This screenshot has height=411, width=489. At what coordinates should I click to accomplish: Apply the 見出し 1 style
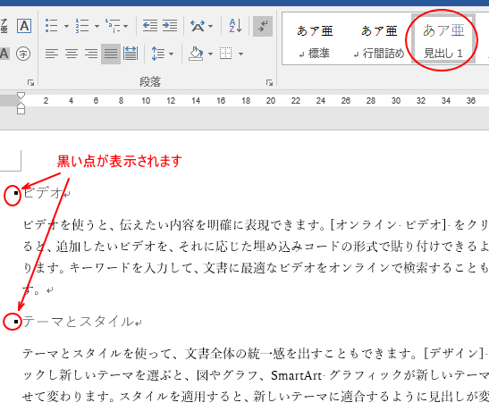point(443,39)
